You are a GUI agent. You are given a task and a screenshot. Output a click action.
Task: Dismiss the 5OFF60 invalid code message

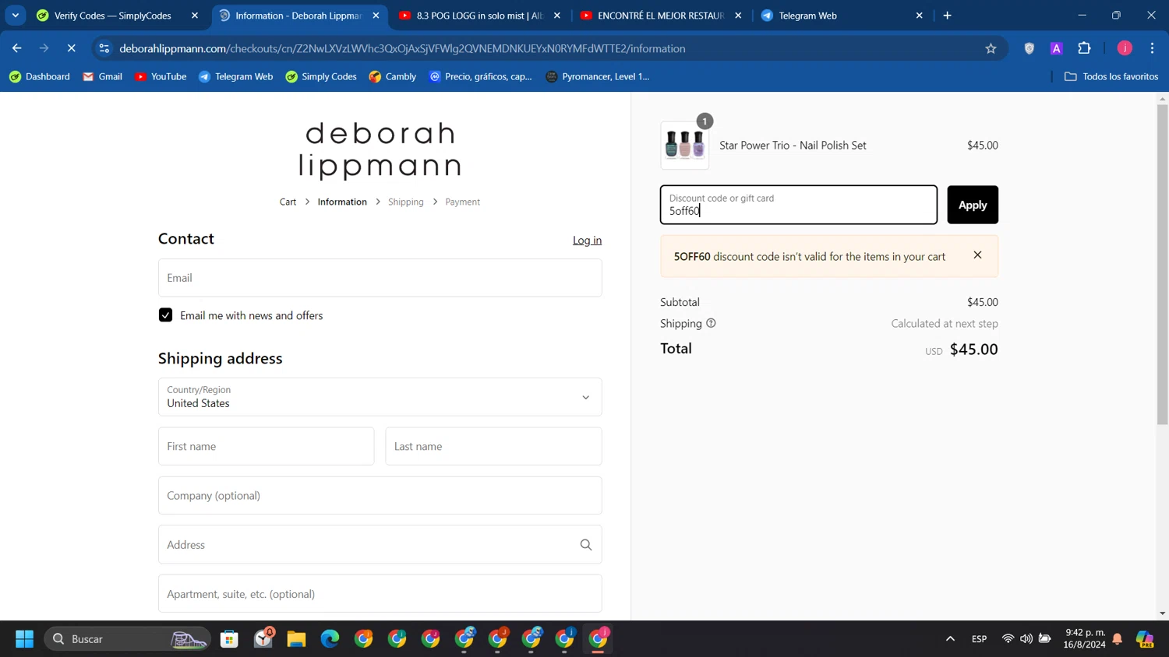click(x=977, y=255)
